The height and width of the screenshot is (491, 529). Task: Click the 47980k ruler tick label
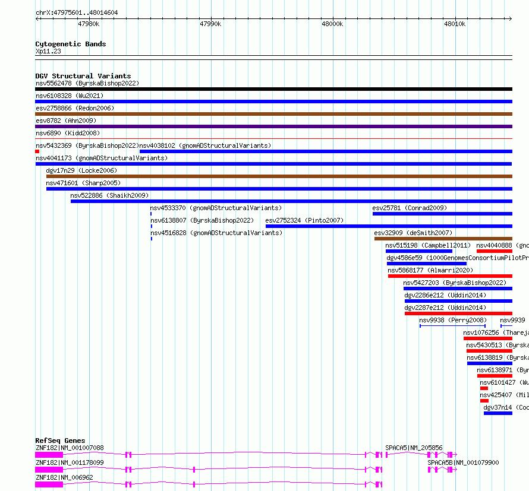coord(89,24)
